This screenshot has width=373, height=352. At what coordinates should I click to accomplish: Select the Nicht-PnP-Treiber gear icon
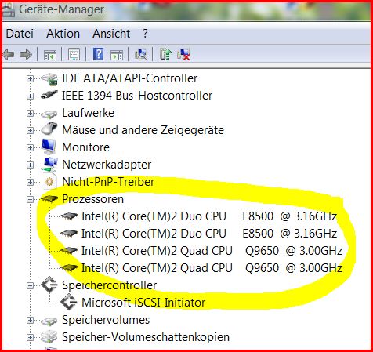pyautogui.click(x=49, y=182)
